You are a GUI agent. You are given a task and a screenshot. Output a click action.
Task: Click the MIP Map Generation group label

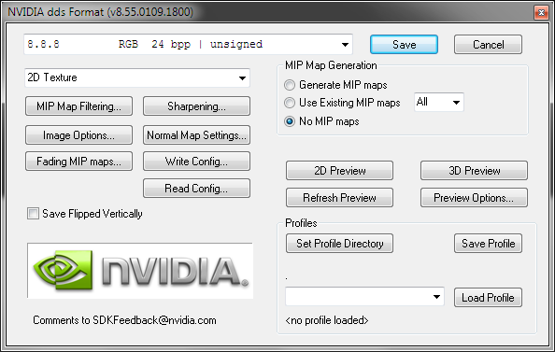click(x=331, y=65)
